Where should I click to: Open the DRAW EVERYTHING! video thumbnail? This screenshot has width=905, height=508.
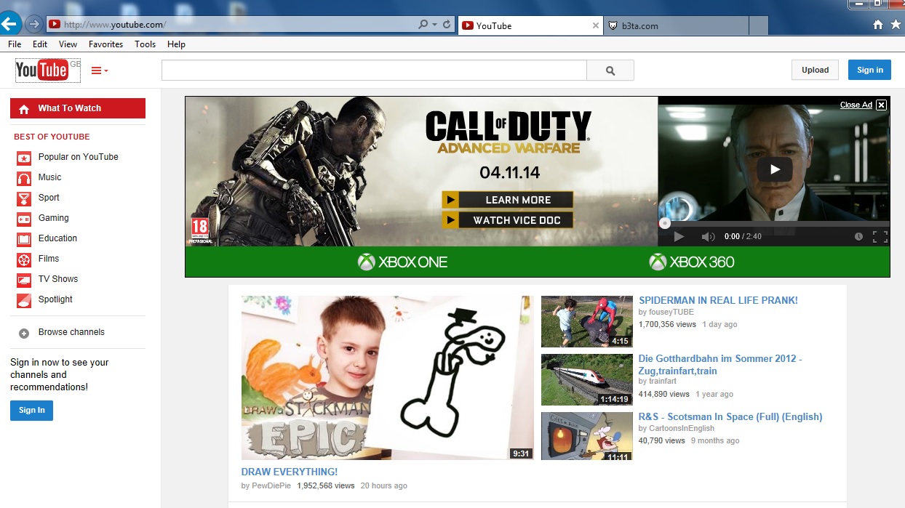(387, 378)
